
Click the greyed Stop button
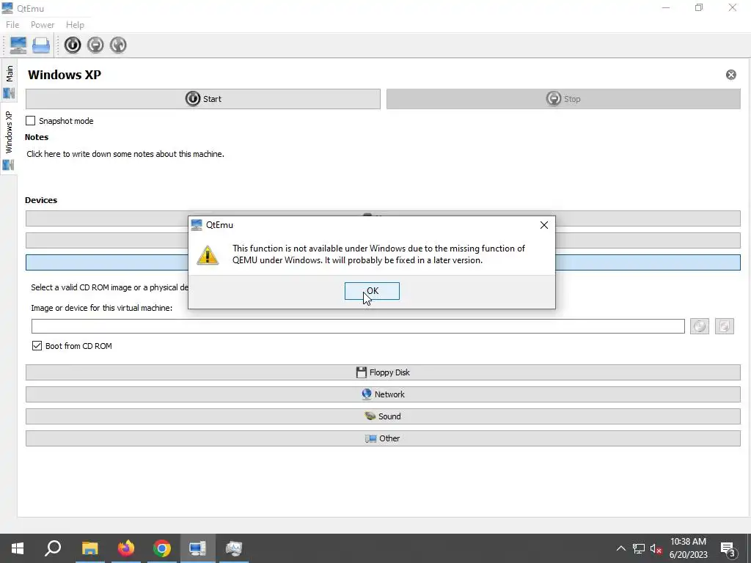[x=563, y=99]
